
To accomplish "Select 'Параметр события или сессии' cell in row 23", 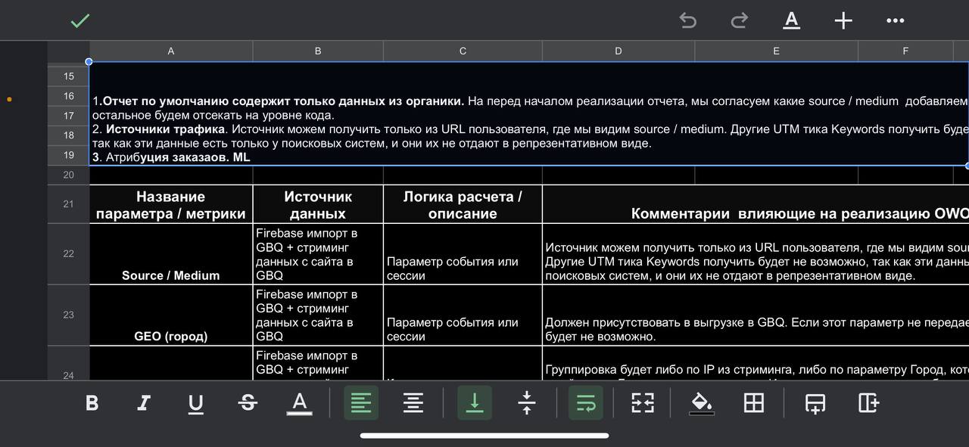I will pos(463,315).
